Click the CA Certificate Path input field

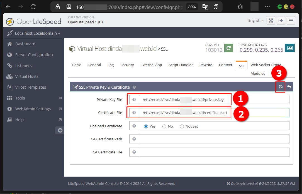(x=214, y=139)
